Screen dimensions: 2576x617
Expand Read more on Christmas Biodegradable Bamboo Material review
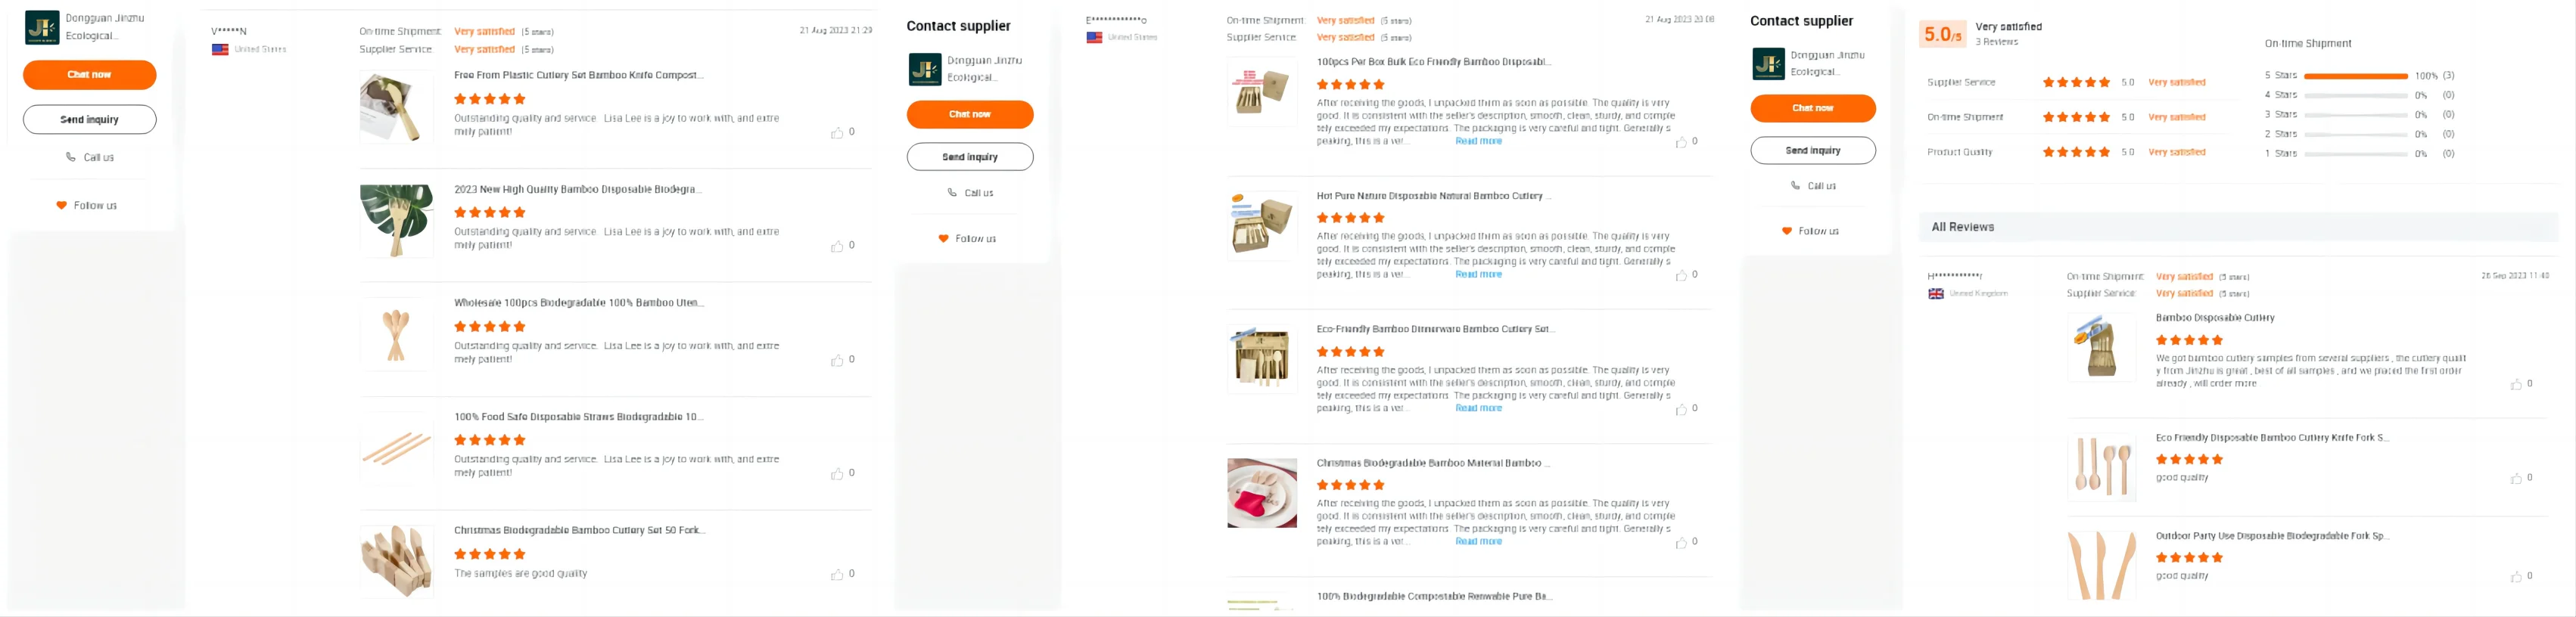[1478, 542]
